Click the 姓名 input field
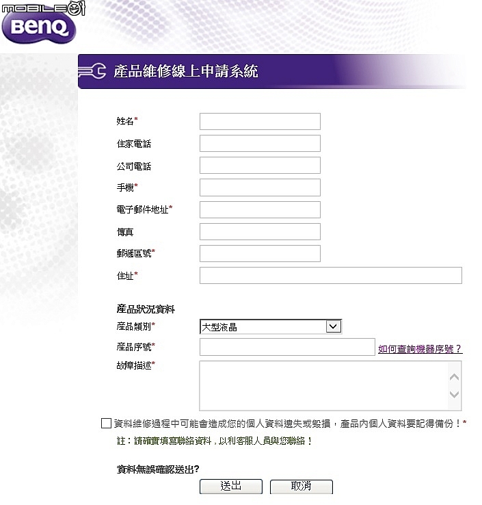This screenshot has height=505, width=482. click(x=260, y=121)
